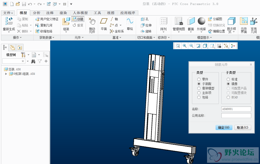Expand the 切口和曲面 group dropdown
Image resolution: width=260 pixels, height=164 pixels.
(x=146, y=38)
